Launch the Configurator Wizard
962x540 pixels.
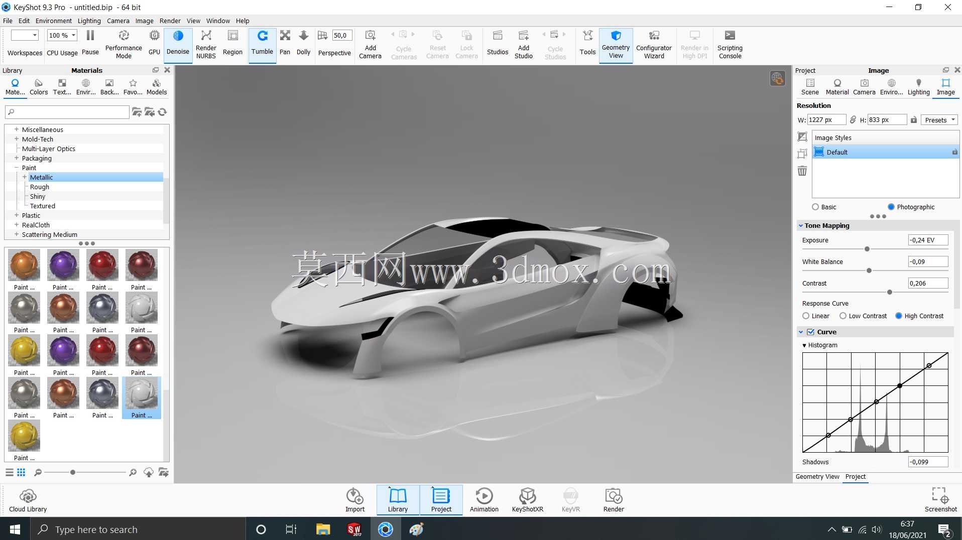click(654, 44)
